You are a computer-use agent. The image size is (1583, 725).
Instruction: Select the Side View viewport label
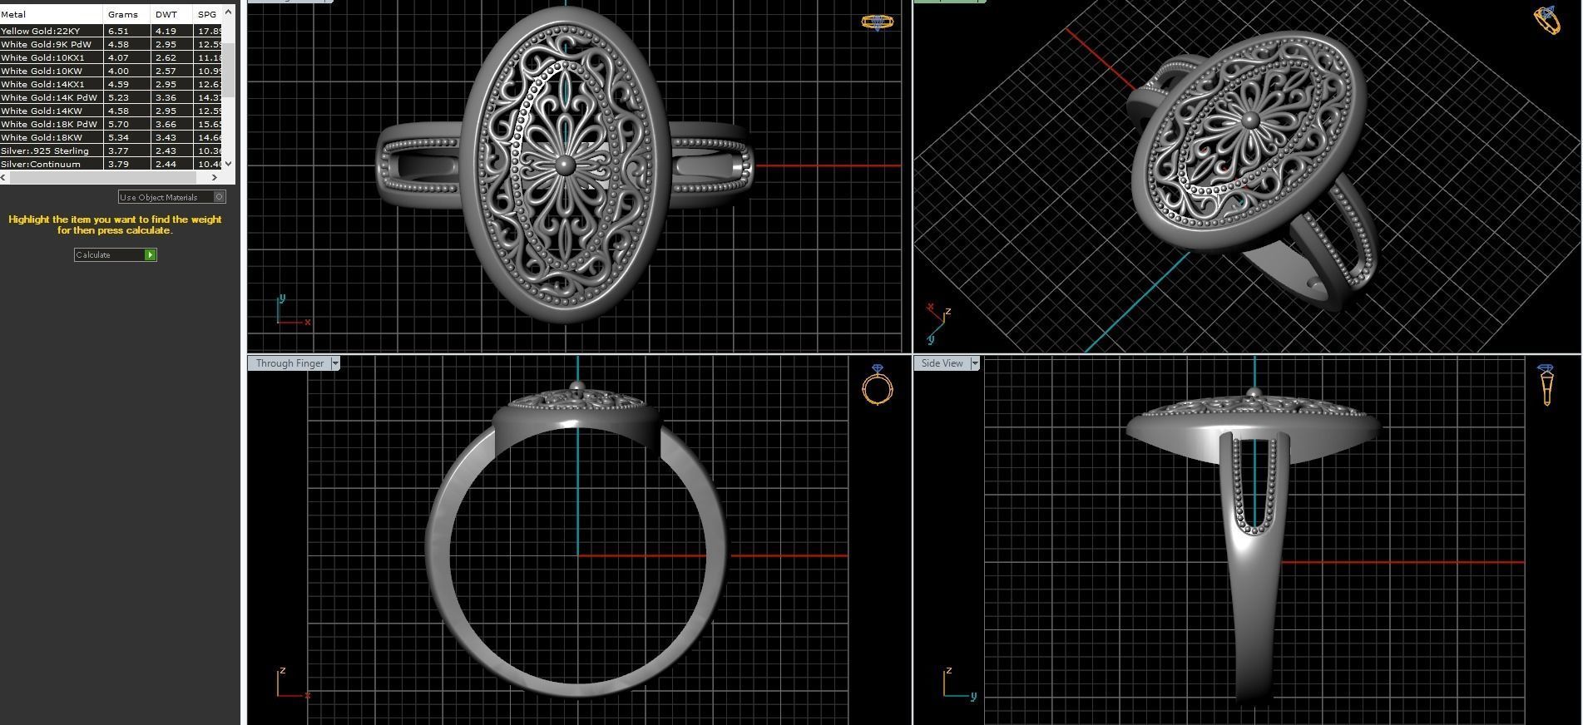942,363
